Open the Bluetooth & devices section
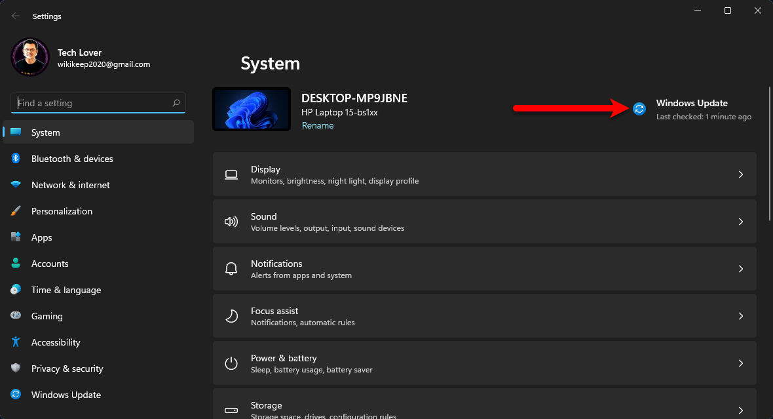 coord(98,159)
